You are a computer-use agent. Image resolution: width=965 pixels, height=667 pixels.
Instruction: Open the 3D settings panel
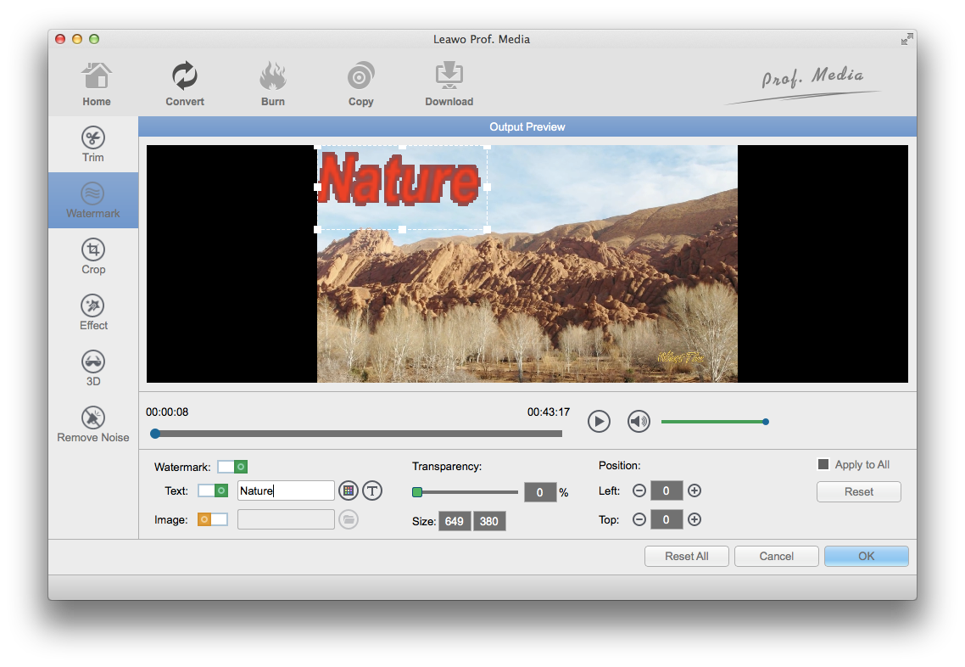93,368
